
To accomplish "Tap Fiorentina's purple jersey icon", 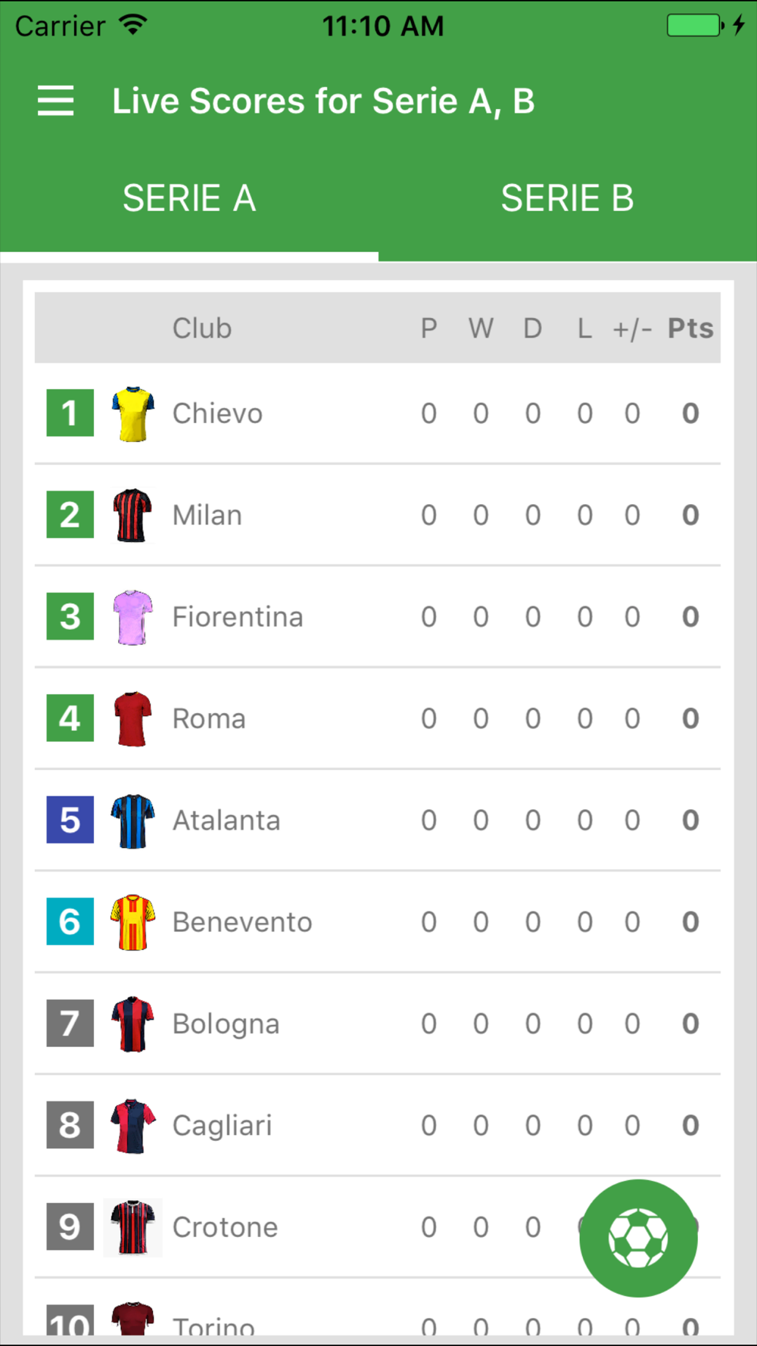I will point(133,617).
